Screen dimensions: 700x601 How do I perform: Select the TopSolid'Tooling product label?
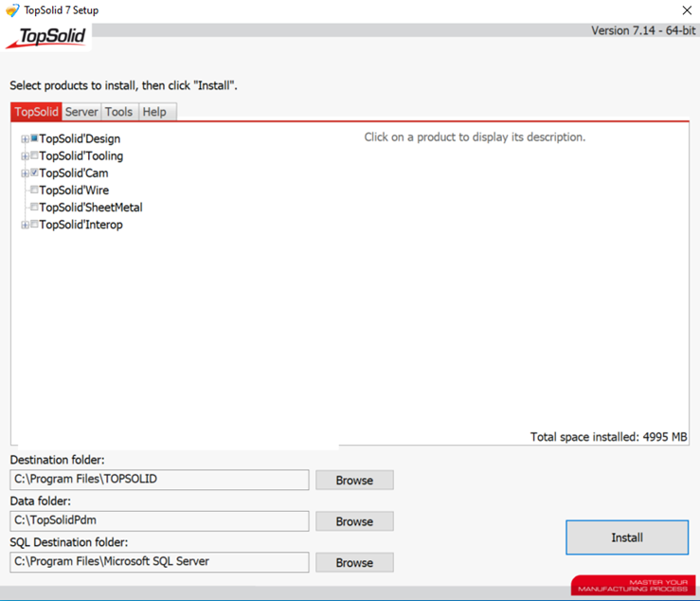[x=81, y=156]
